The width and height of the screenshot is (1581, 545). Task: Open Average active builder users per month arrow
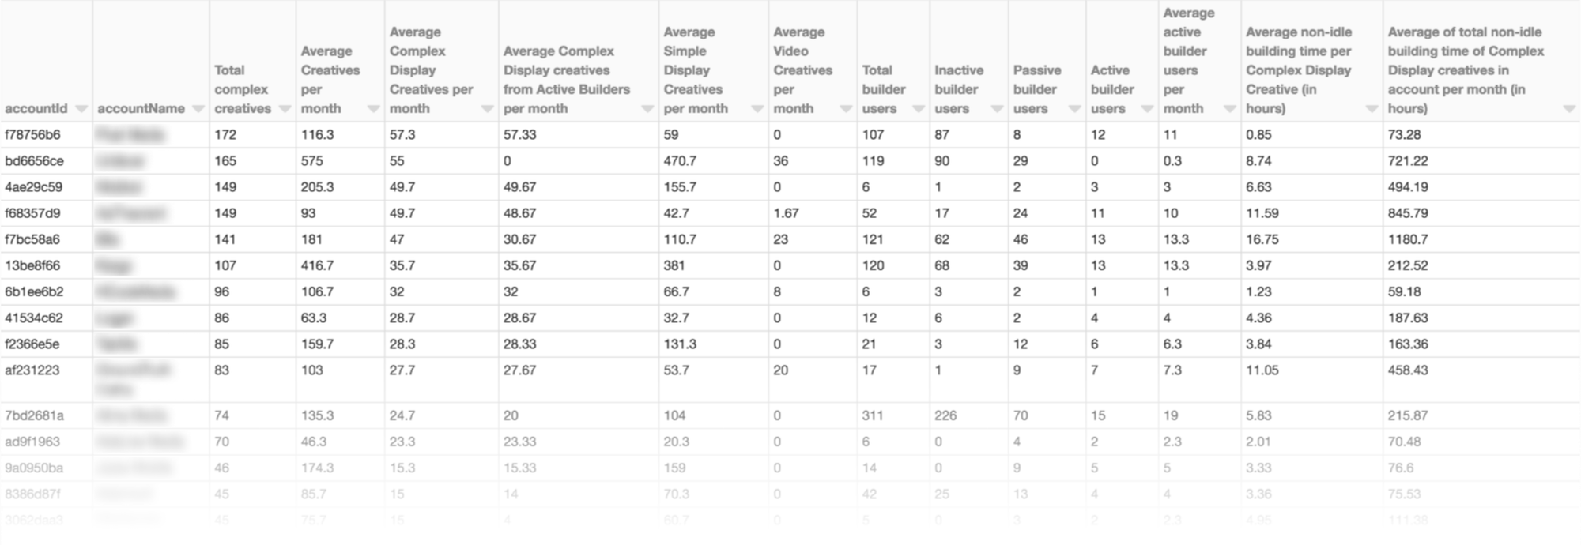pyautogui.click(x=1228, y=109)
